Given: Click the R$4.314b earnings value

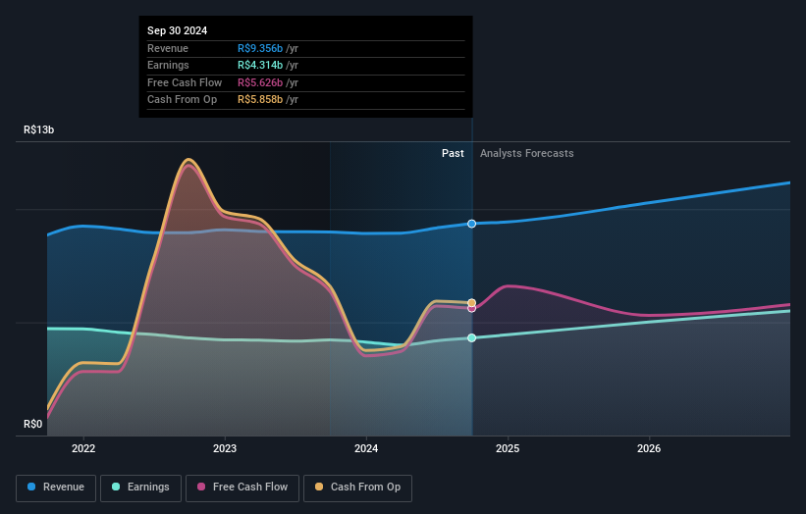Looking at the screenshot, I should [x=260, y=65].
